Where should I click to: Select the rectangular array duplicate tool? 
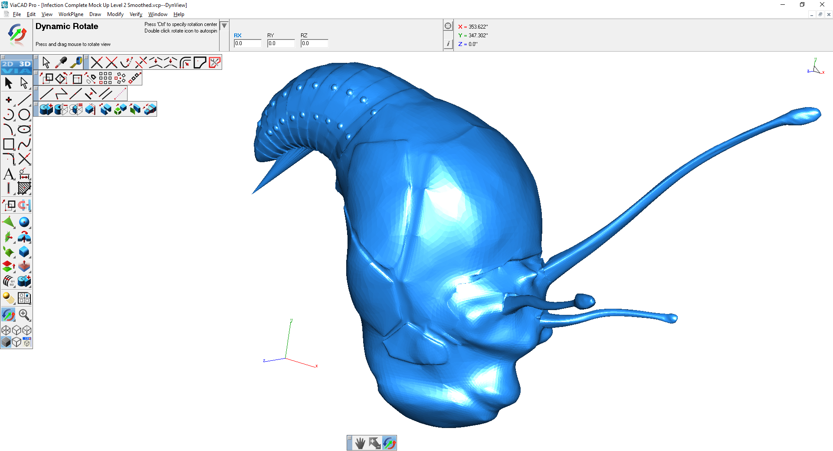105,78
